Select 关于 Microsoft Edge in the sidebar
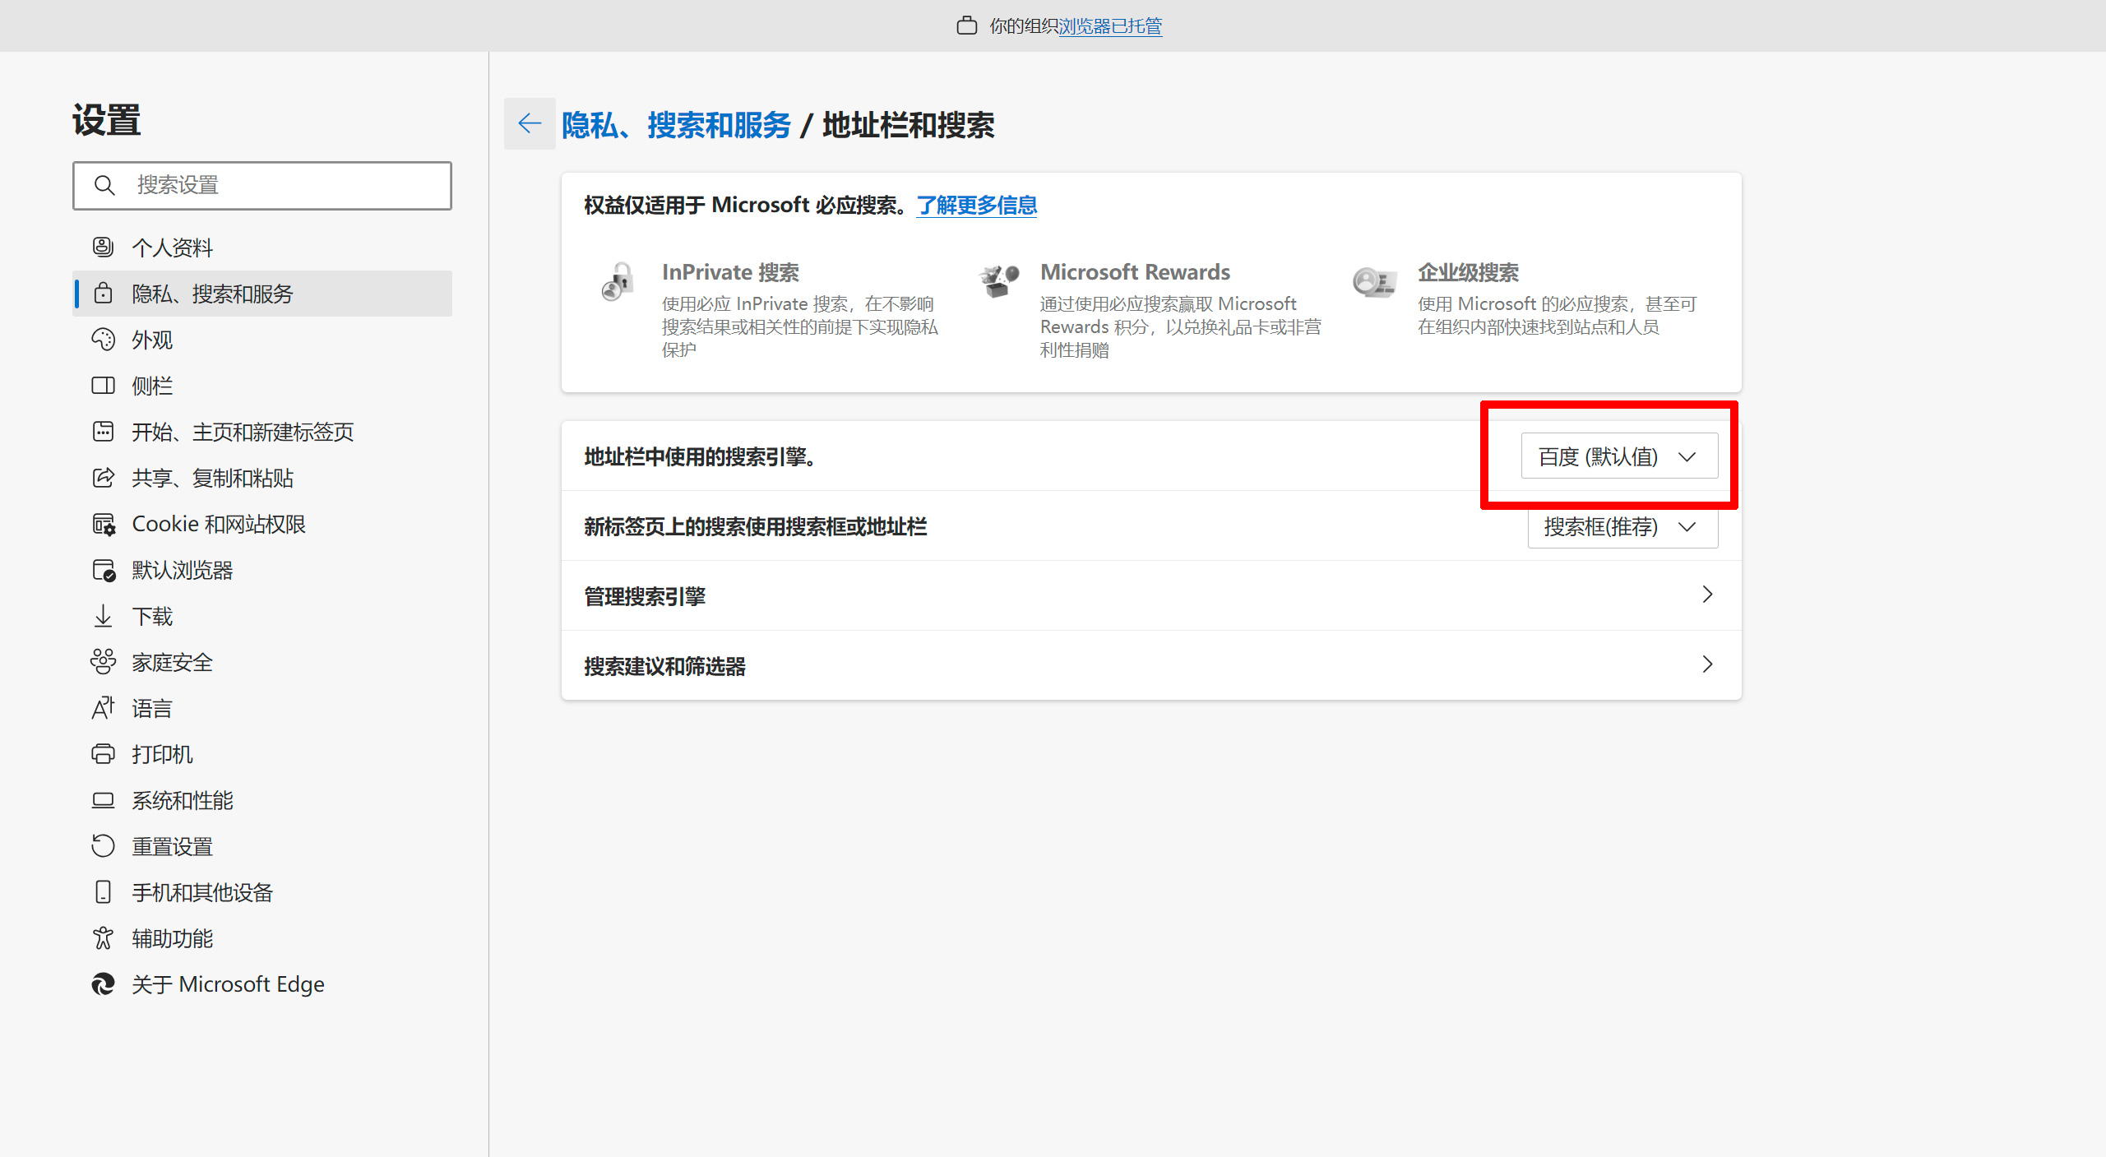This screenshot has height=1157, width=2106. (228, 983)
